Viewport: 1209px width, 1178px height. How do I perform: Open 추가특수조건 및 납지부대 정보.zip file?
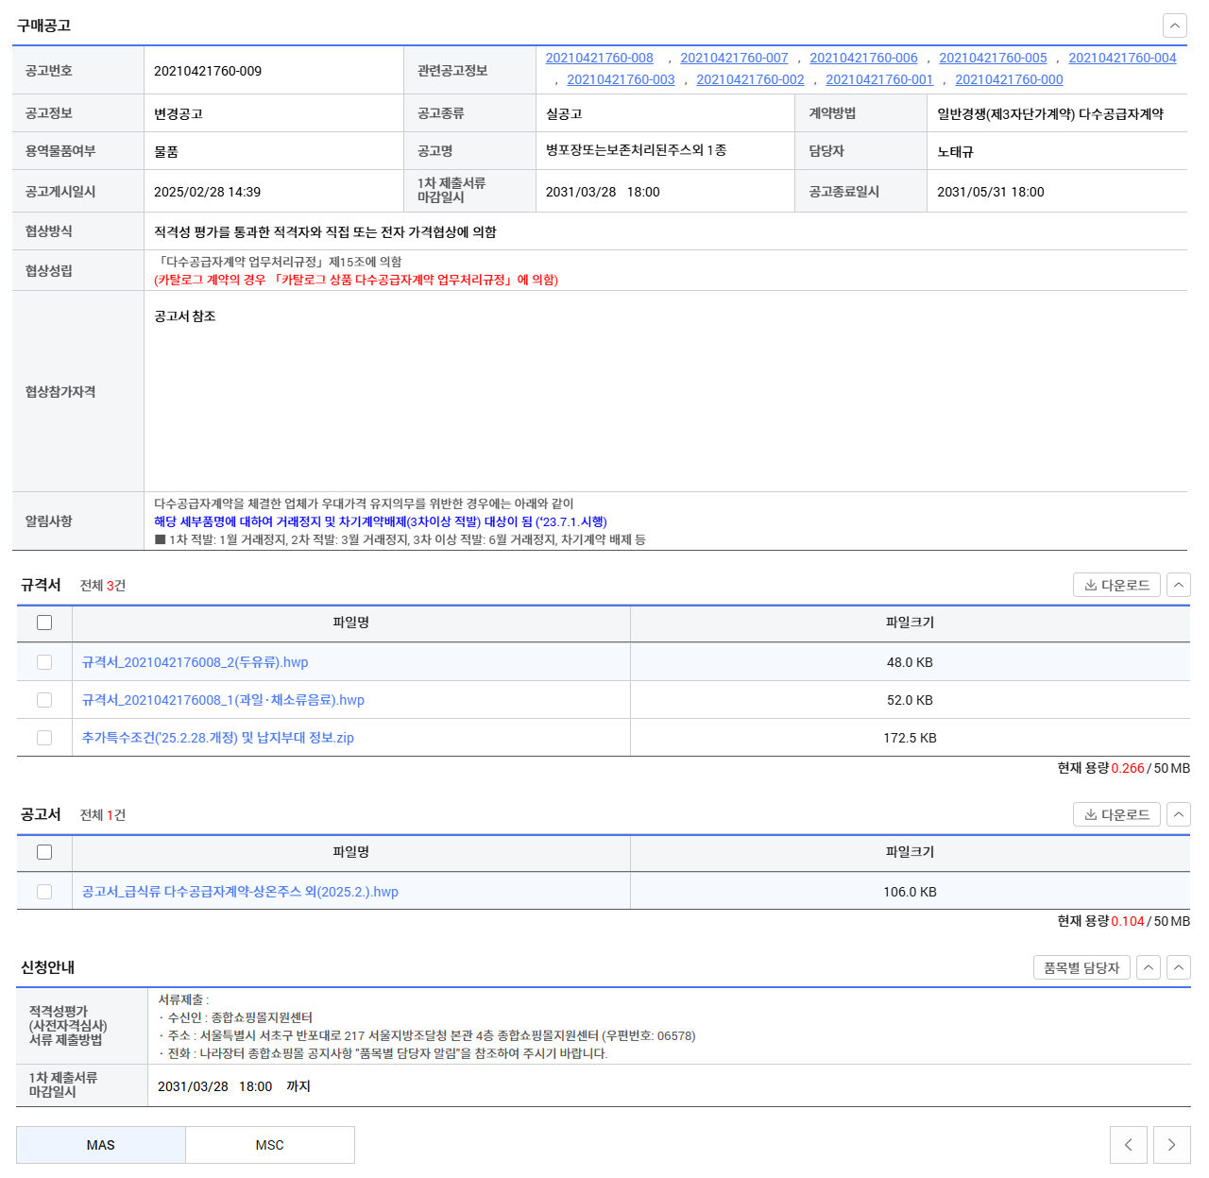tap(217, 738)
